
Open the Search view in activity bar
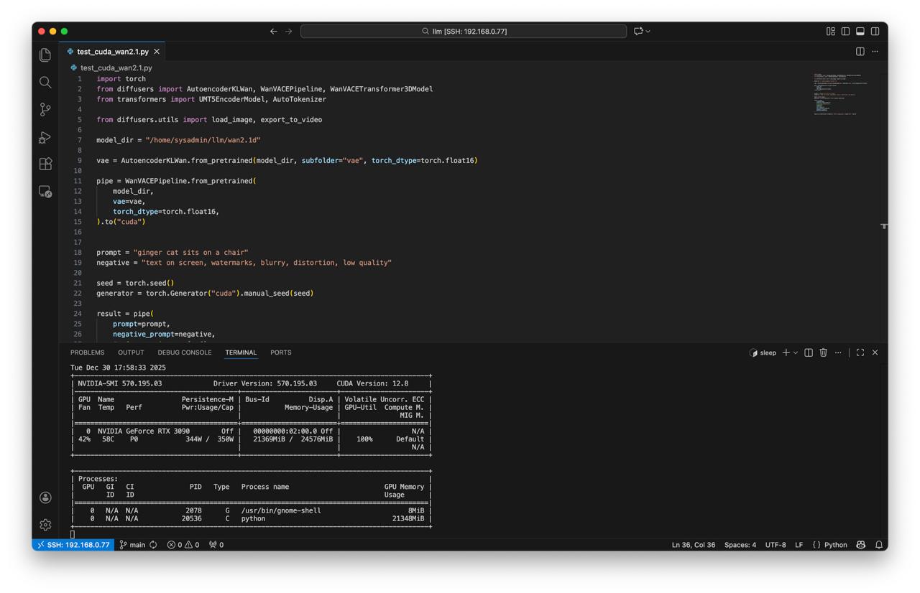[45, 83]
